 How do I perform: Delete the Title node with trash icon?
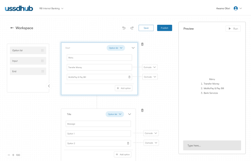[142, 110]
